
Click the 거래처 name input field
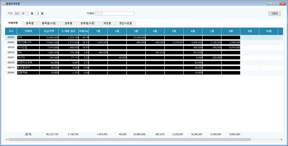tap(118, 14)
